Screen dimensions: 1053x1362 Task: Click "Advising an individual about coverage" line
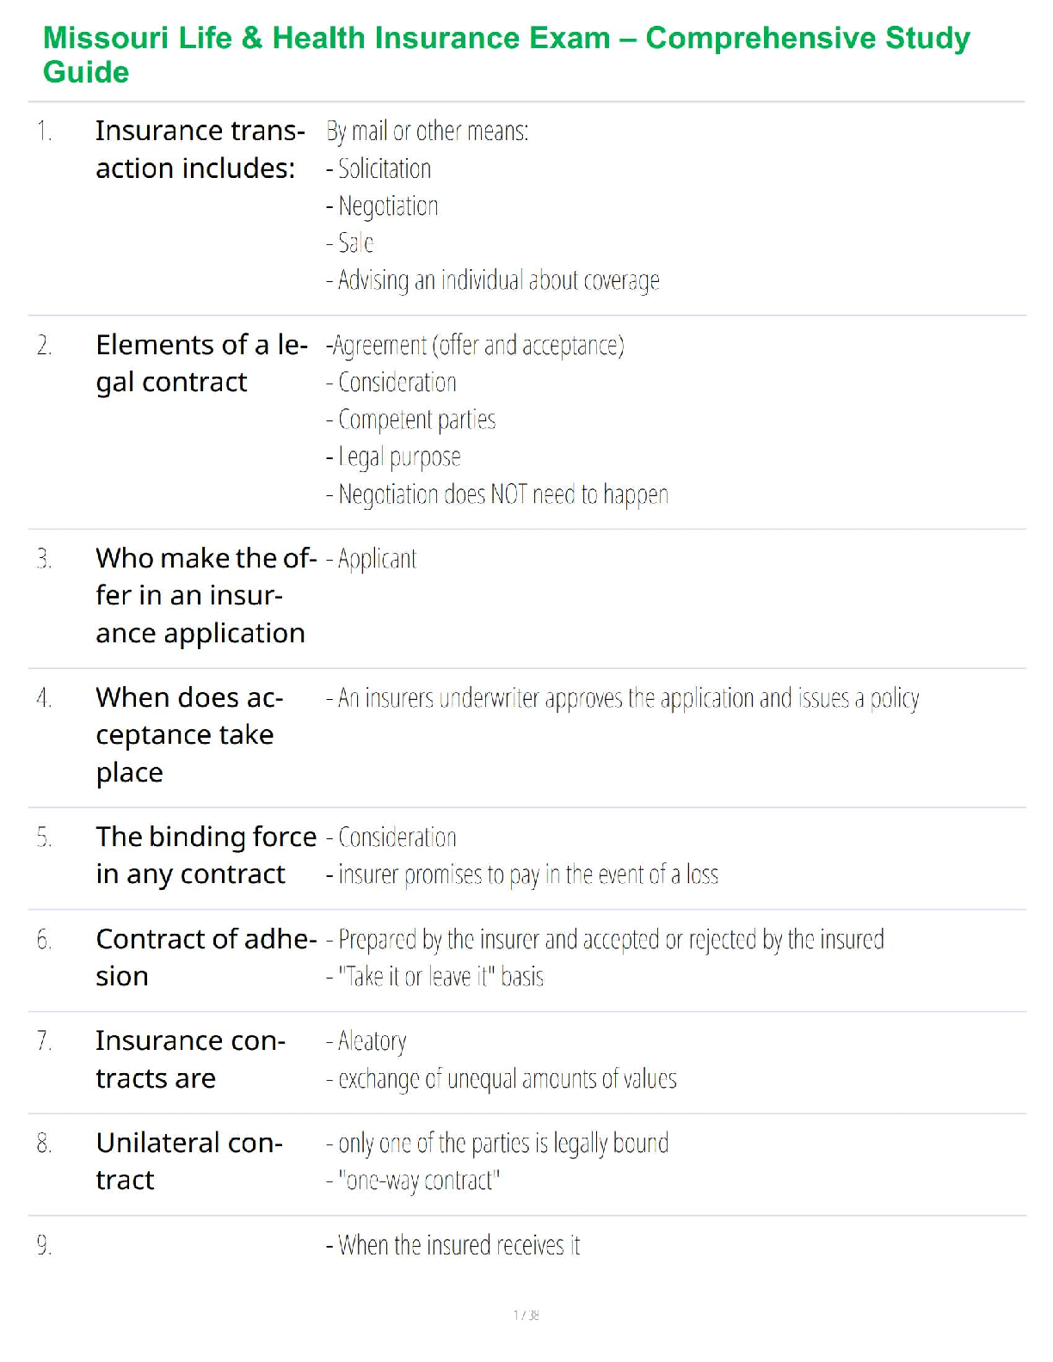click(493, 281)
